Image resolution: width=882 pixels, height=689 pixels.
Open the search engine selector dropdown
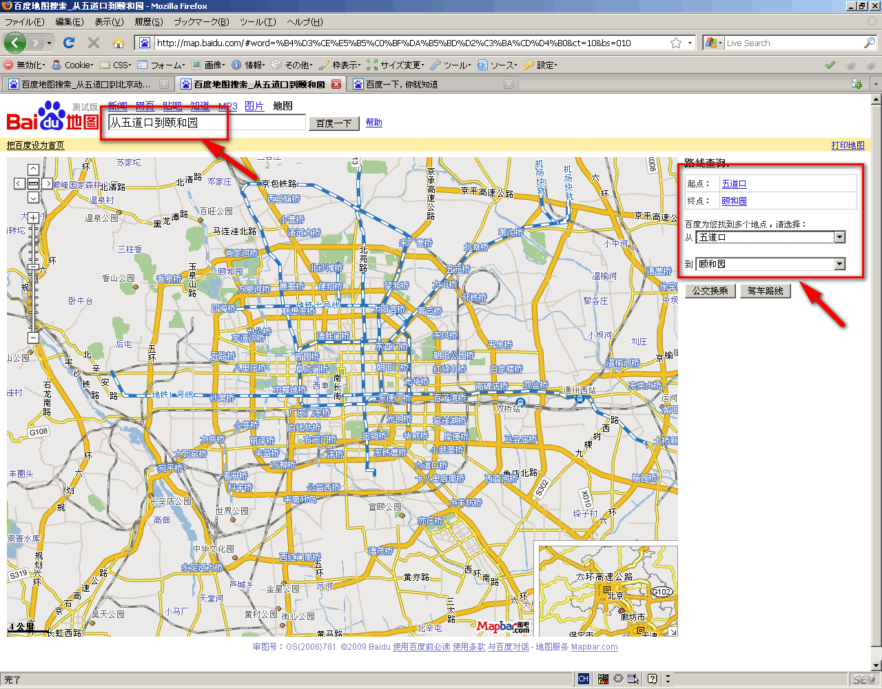714,43
